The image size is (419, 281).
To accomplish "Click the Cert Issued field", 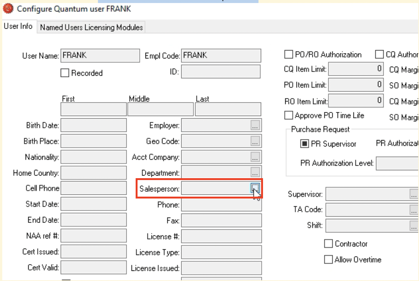I will point(93,252).
